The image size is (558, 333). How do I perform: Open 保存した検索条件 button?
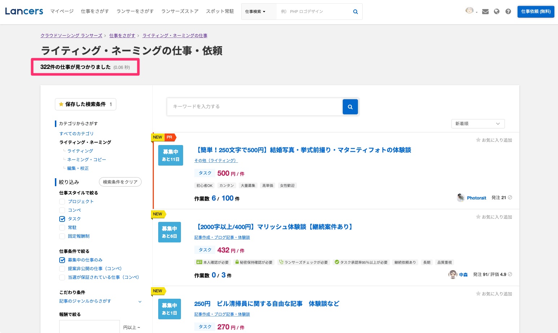[x=86, y=104]
